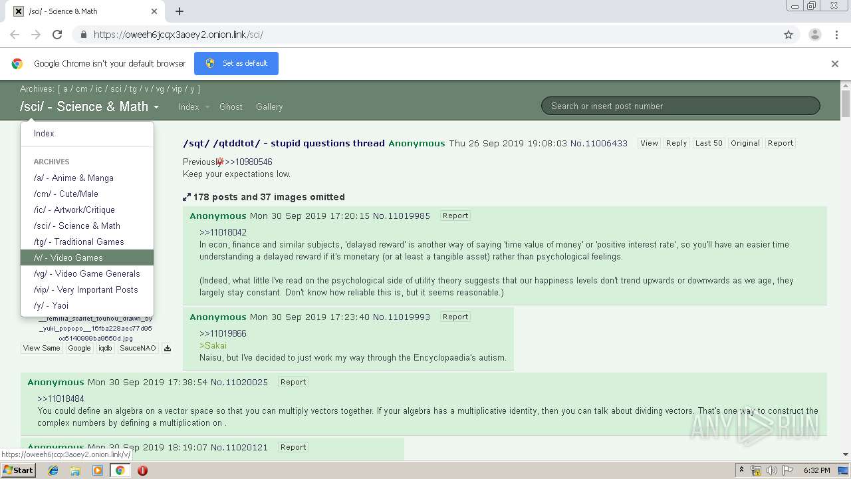Follow backlink >>11018042

[223, 232]
